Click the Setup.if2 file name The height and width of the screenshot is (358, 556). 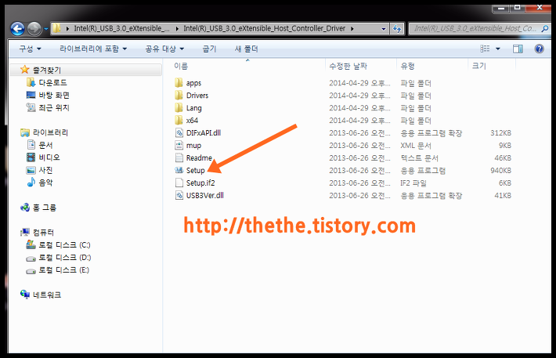click(x=200, y=183)
